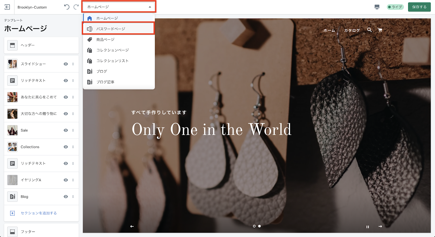435x237 pixels.
Task: Click the undo arrow icon
Action: (67, 7)
